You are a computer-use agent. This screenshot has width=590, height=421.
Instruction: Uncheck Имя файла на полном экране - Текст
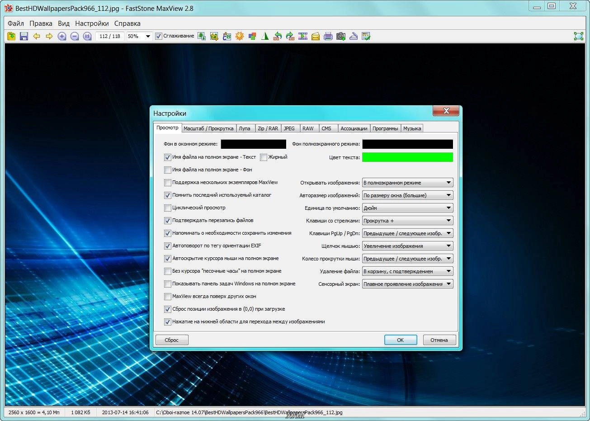pos(168,157)
